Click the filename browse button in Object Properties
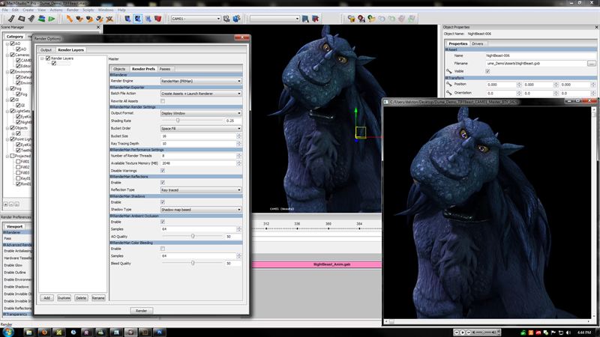This screenshot has height=337, width=600. [592, 64]
